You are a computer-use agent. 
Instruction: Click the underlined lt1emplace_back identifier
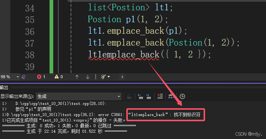[x=123, y=55]
